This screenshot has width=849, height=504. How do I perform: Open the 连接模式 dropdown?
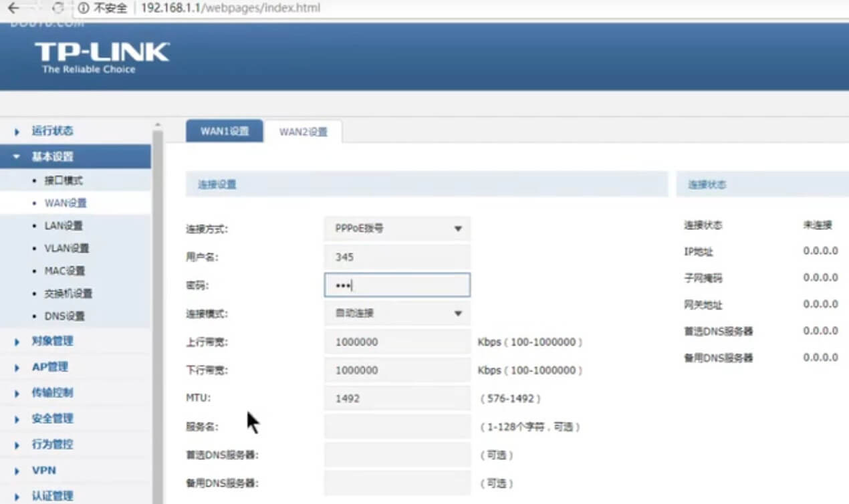tap(397, 313)
